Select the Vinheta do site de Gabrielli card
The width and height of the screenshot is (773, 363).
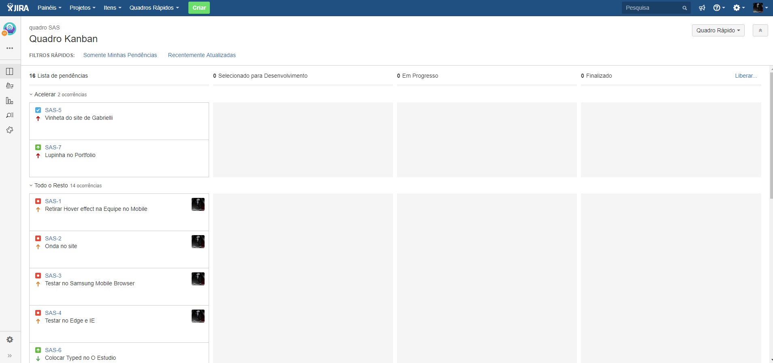119,121
